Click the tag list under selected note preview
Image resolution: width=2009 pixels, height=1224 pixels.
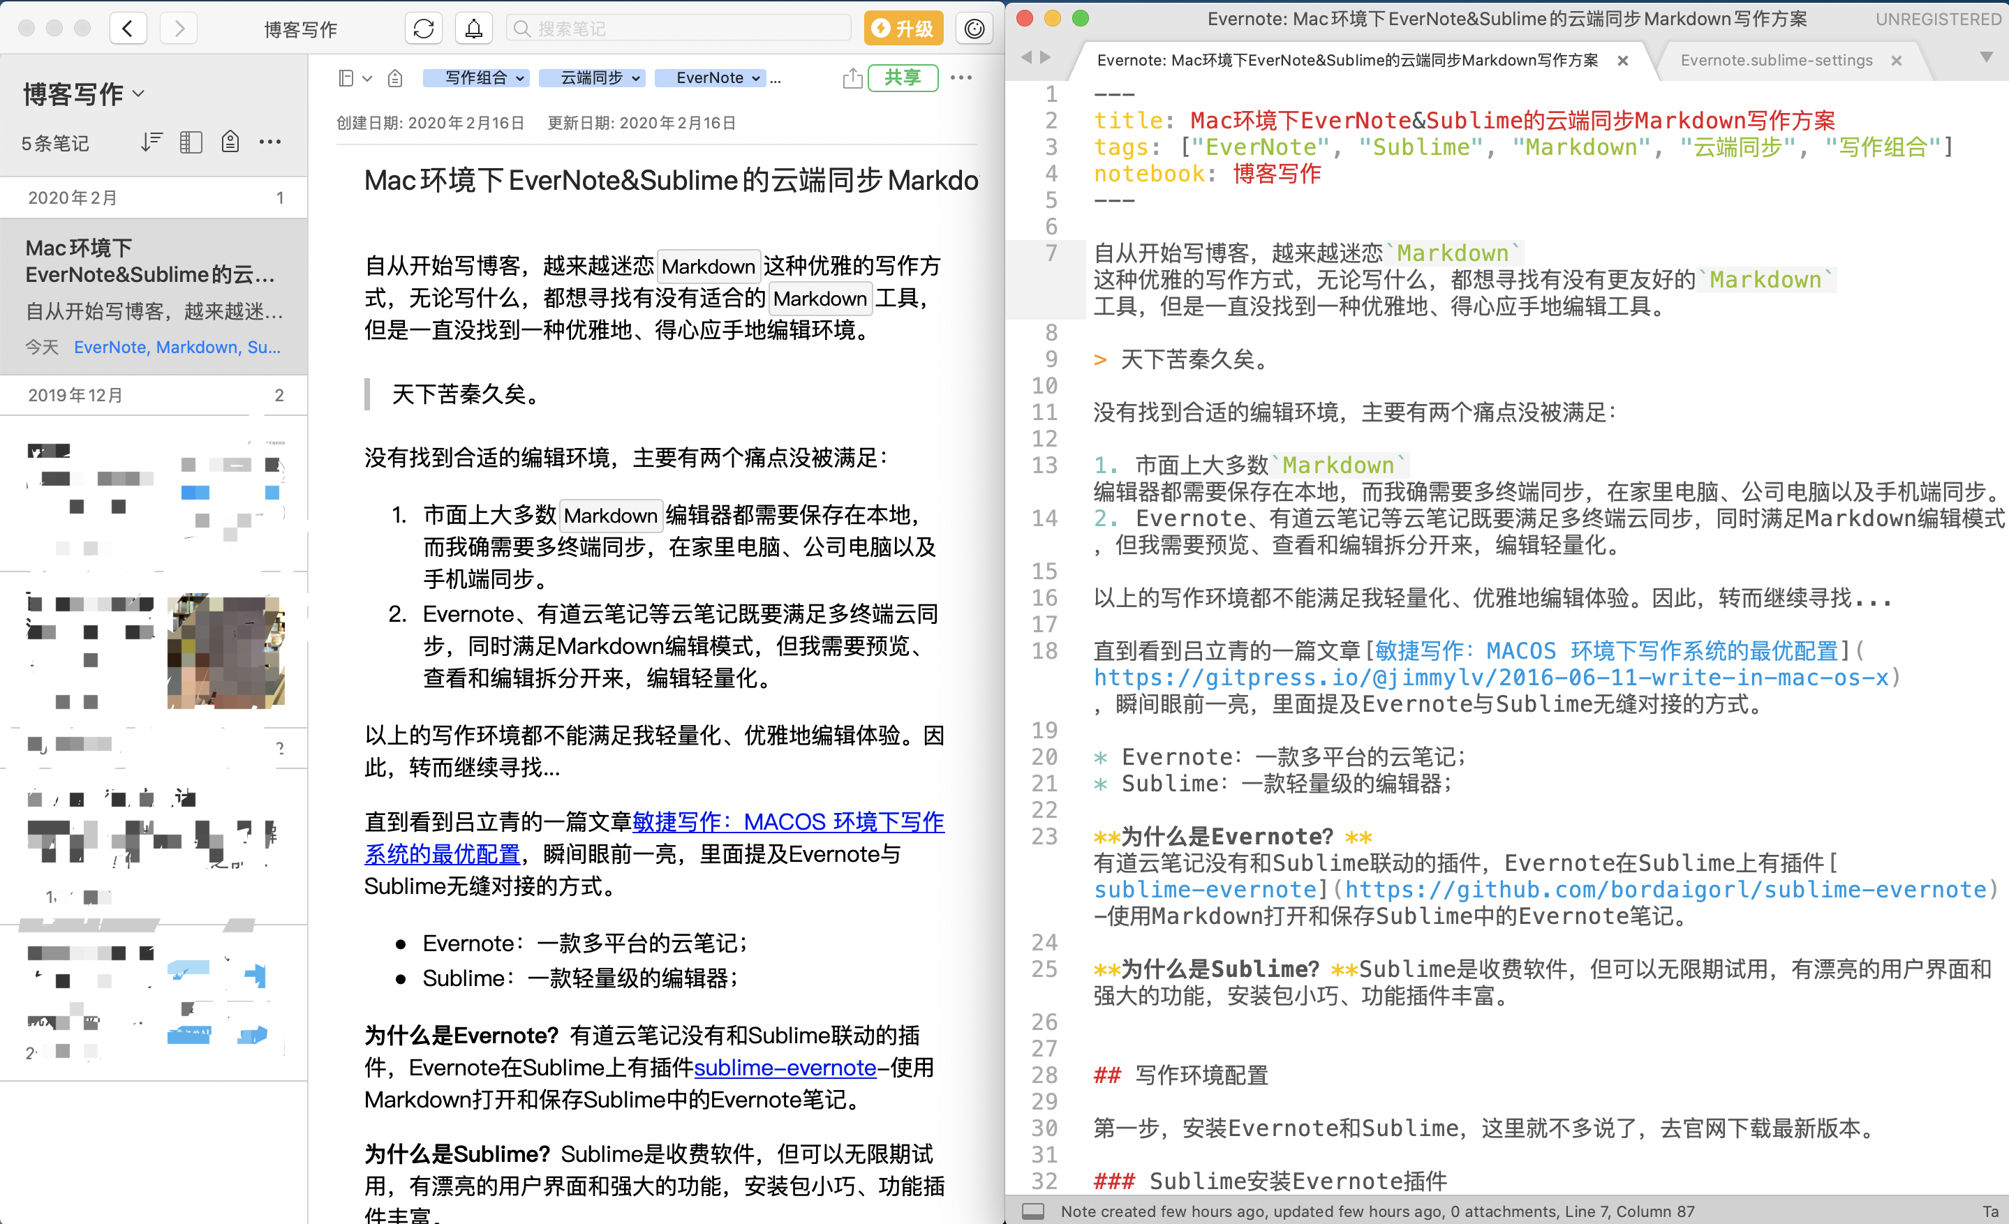(177, 347)
